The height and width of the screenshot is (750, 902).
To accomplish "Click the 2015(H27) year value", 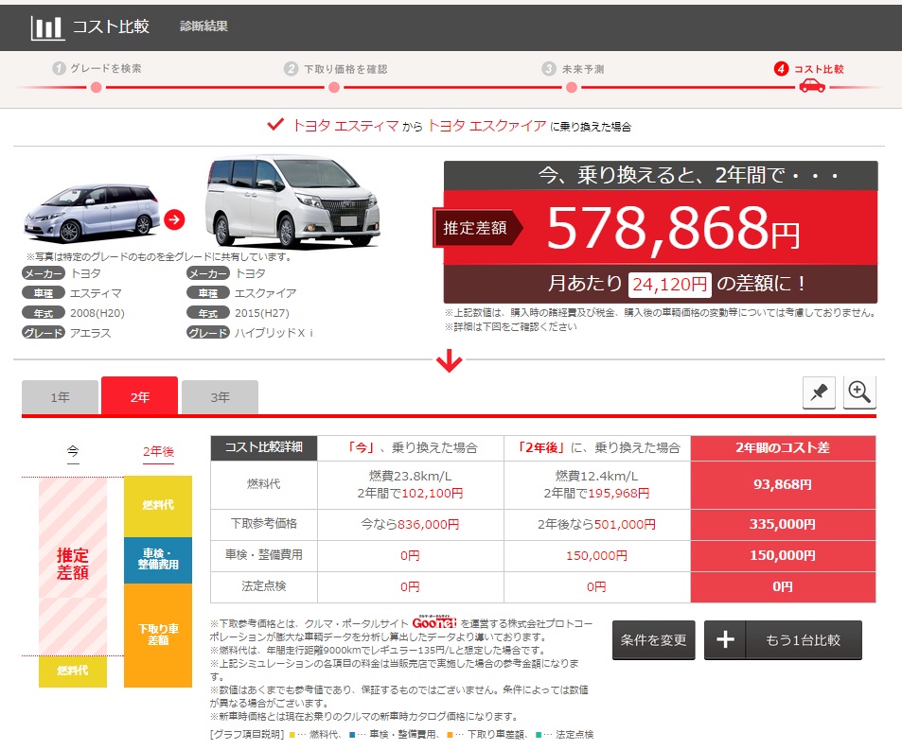I will pos(262,313).
